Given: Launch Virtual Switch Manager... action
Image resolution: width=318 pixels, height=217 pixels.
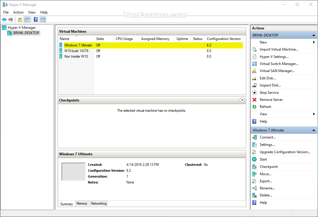Looking at the screenshot, I should 279,64.
